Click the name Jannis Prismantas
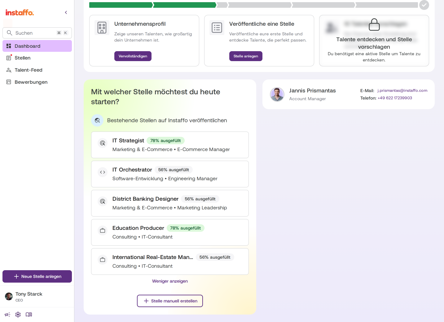This screenshot has width=444, height=322. pos(313,91)
